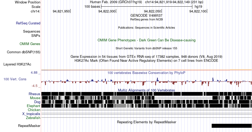Select the X_tropicalis alignment row label
The height and width of the screenshot is (132, 252).
click(31, 114)
